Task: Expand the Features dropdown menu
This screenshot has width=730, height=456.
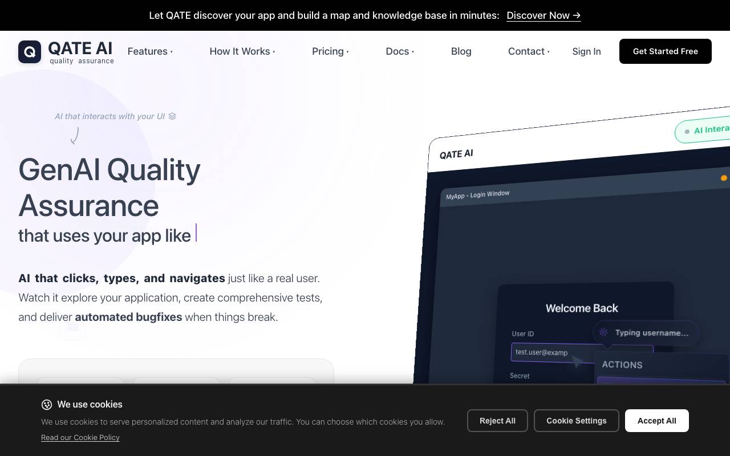Action: [150, 51]
